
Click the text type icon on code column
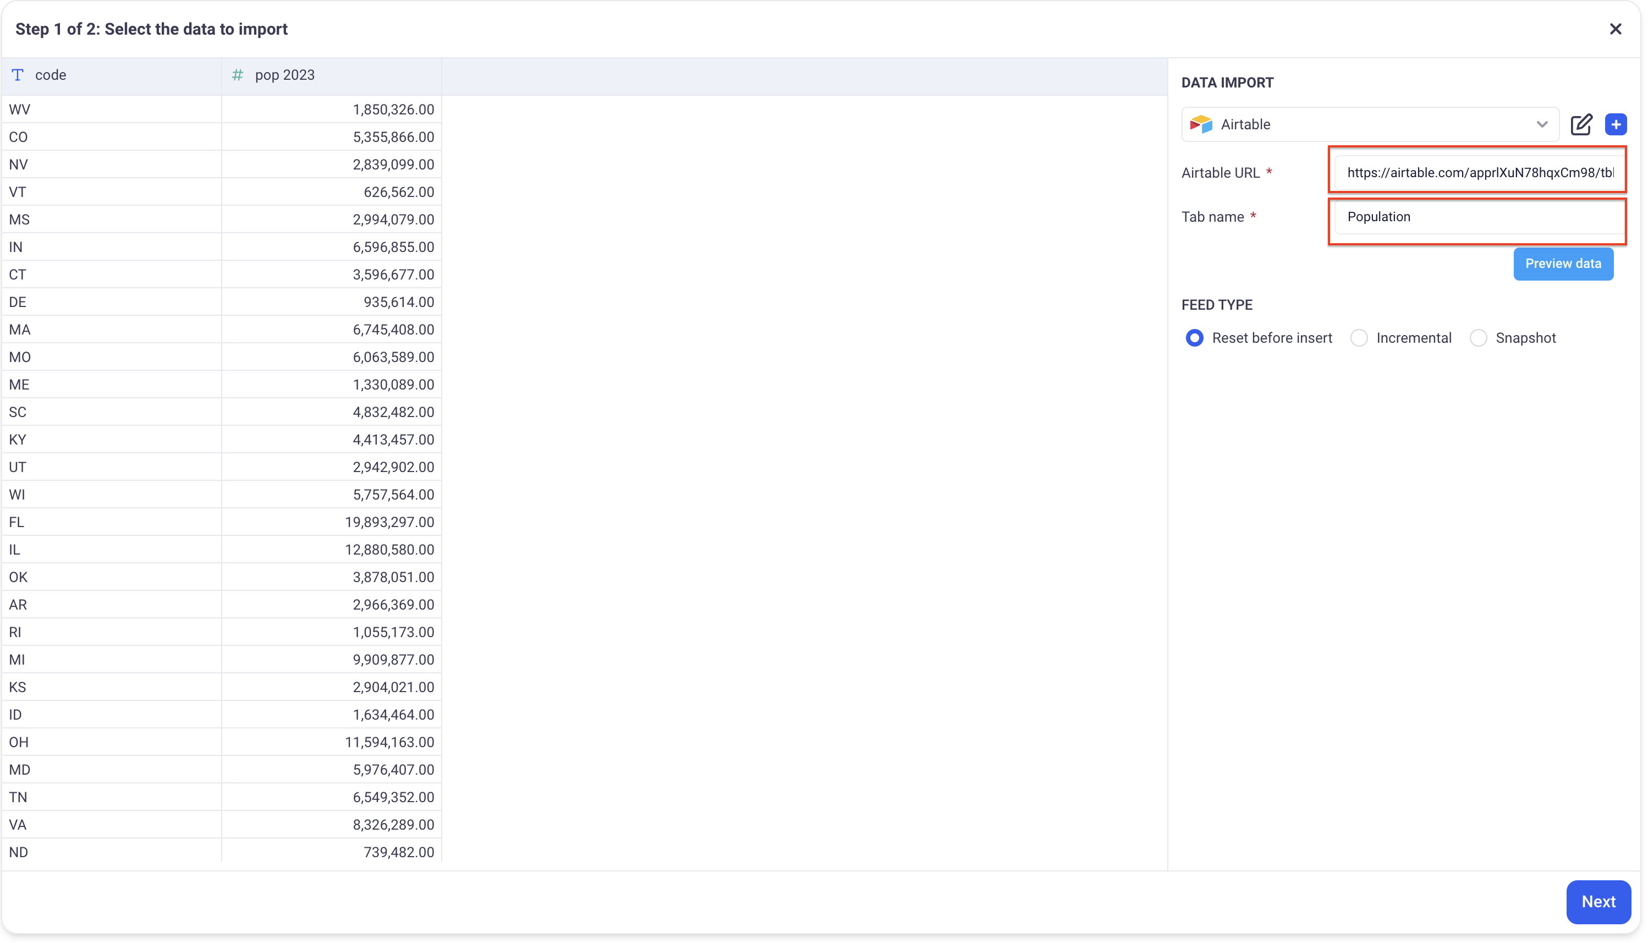coord(18,75)
